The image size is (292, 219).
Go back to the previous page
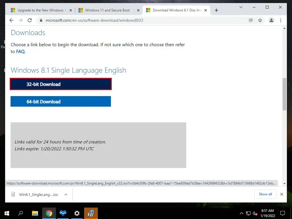point(11,20)
